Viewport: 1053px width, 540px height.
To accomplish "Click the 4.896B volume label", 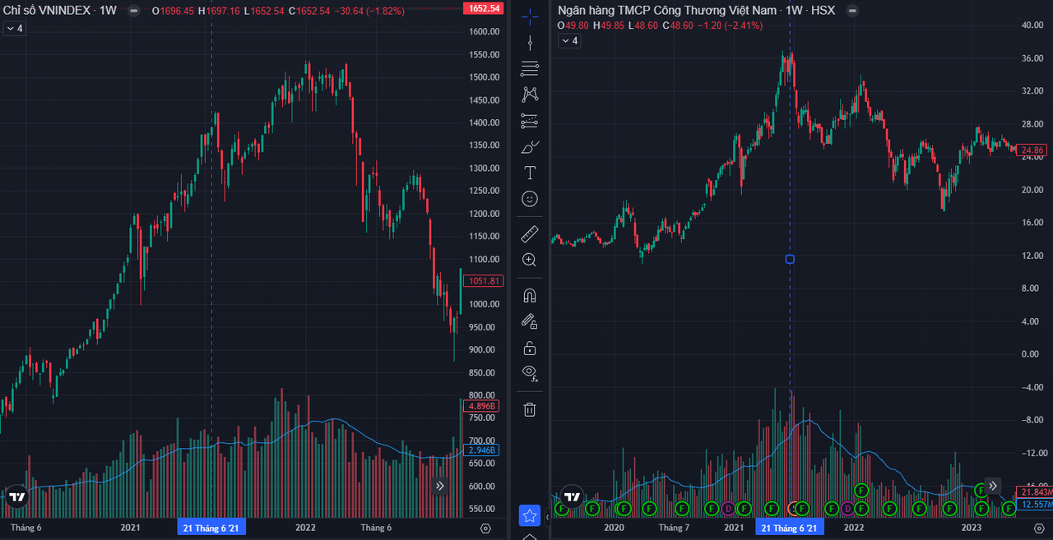I will [x=481, y=406].
